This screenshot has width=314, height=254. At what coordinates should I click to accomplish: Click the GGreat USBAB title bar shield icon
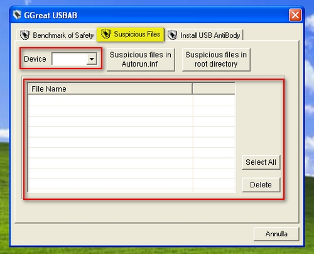17,14
